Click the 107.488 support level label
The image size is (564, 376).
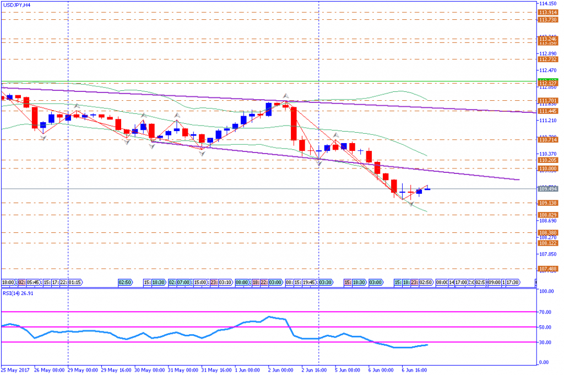546,269
